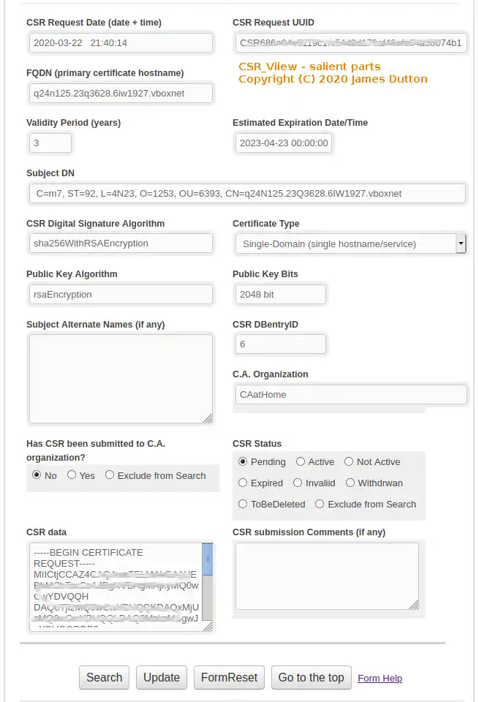
Task: Focus the Subject DN input field
Action: coord(246,194)
